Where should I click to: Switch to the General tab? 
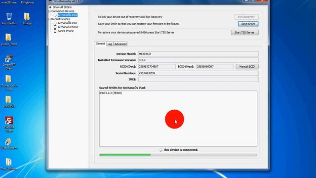pos(100,44)
